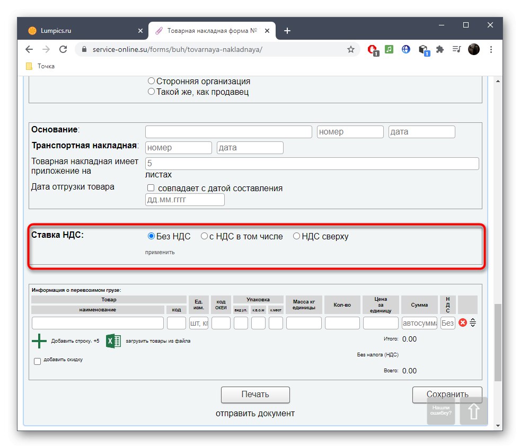This screenshot has height=448, width=520.
Task: Enable 'совпадает с датой составления' checkbox
Action: pos(151,187)
